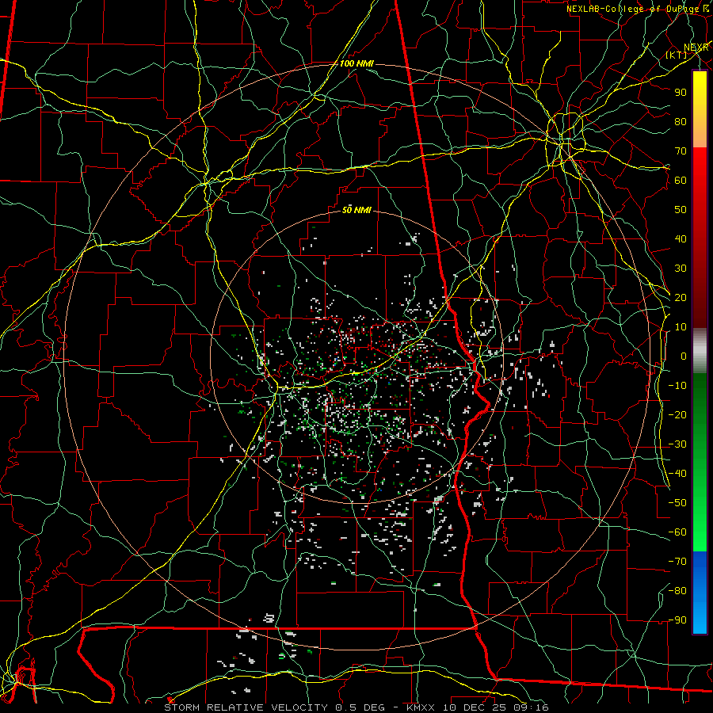Click the NEXLAB-College of DuPage credit text

[632, 9]
